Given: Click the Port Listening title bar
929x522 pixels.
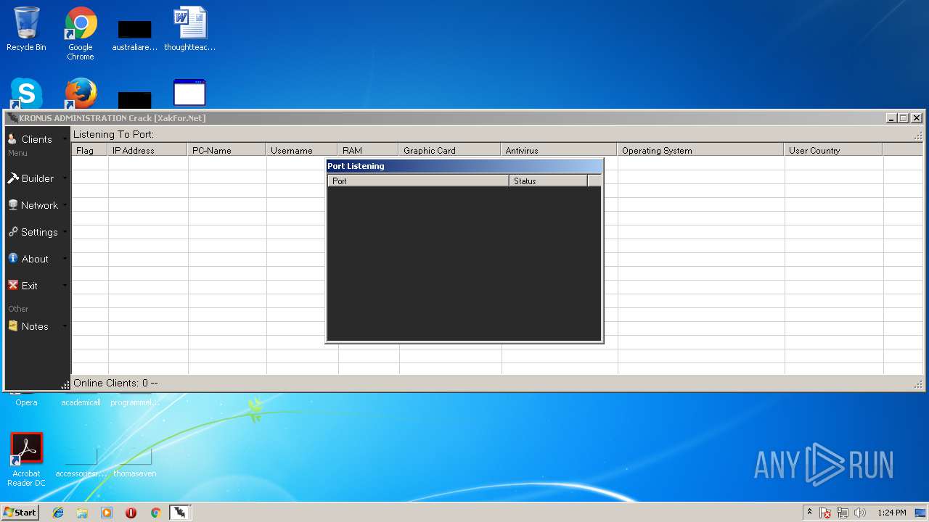Looking at the screenshot, I should (464, 166).
